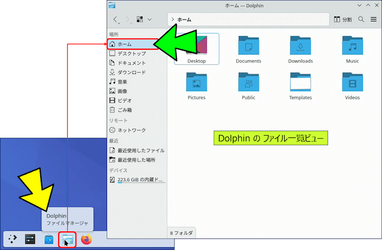Toggle the 分割 split view button
The height and width of the screenshot is (250, 382).
pyautogui.click(x=343, y=20)
